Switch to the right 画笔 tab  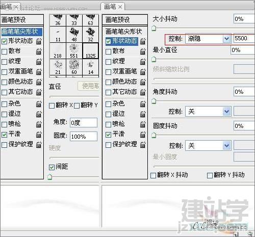(x=113, y=7)
